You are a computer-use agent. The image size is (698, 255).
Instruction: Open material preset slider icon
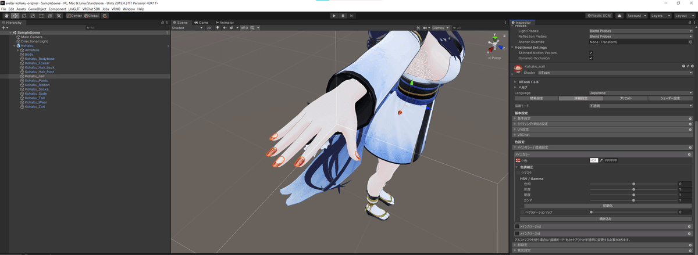[x=687, y=67]
